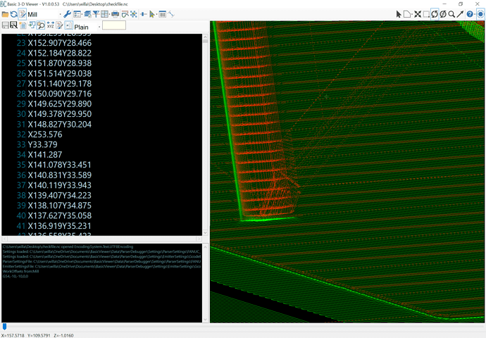Click the WorkOffsets from:Mill log line
486x338 pixels.
pyautogui.click(x=20, y=271)
